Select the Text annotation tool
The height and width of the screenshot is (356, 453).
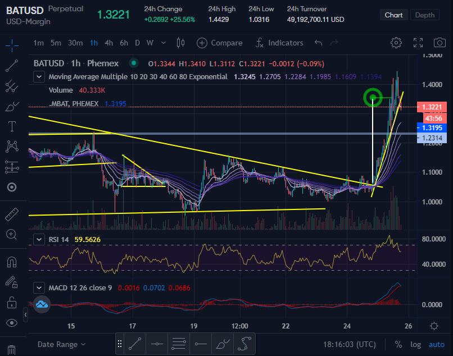pyautogui.click(x=12, y=126)
